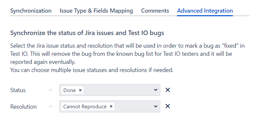Click the Status field label
The image size is (264, 120).
(x=18, y=90)
